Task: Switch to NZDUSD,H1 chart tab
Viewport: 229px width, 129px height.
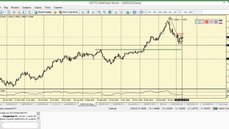Action: point(193,104)
